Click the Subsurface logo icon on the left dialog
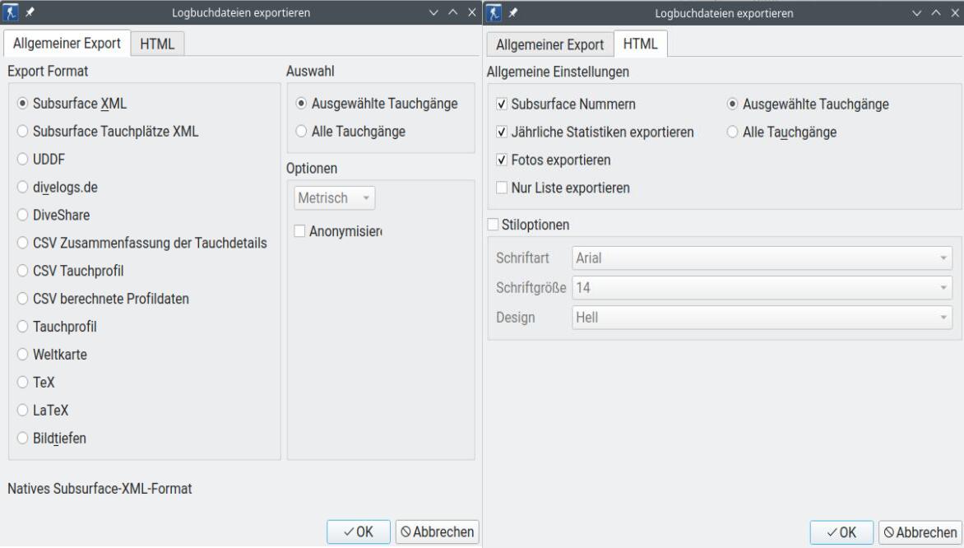Viewport: 964px width, 548px height. pyautogui.click(x=12, y=12)
